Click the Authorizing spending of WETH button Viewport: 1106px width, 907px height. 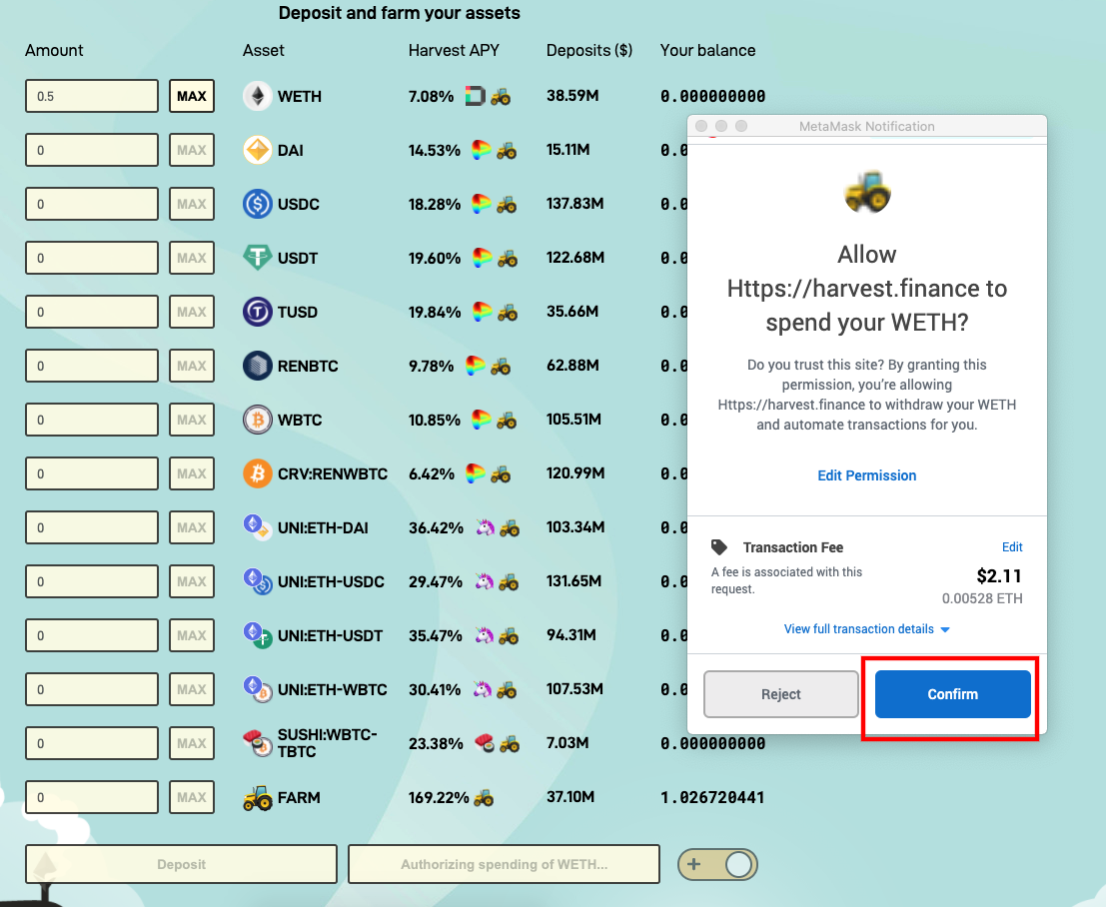point(504,864)
